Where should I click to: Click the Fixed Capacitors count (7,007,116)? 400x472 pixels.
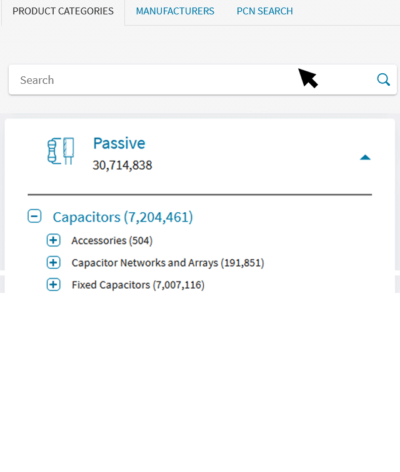(179, 285)
